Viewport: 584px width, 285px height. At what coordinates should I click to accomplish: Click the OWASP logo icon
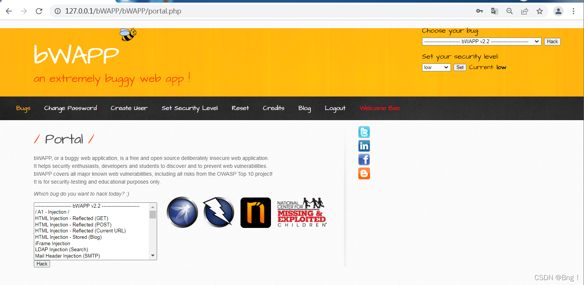point(182,212)
